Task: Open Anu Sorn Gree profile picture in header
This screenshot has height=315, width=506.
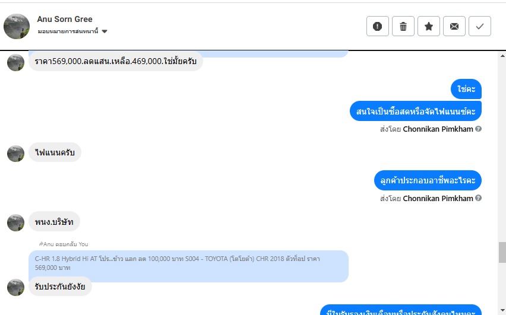Action: [x=17, y=27]
